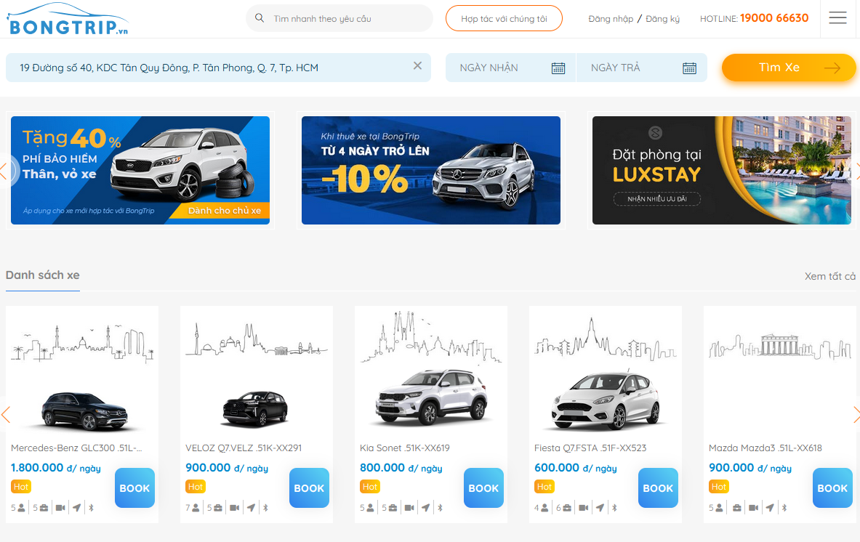Click the BongTrip logo
The width and height of the screenshot is (860, 542).
point(68,20)
